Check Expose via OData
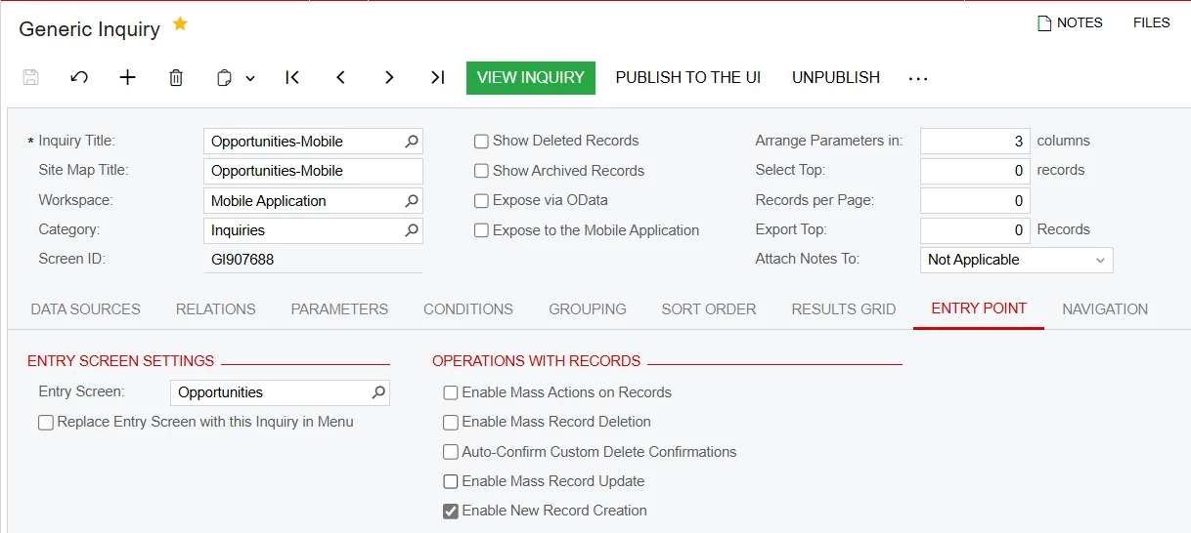 481,201
